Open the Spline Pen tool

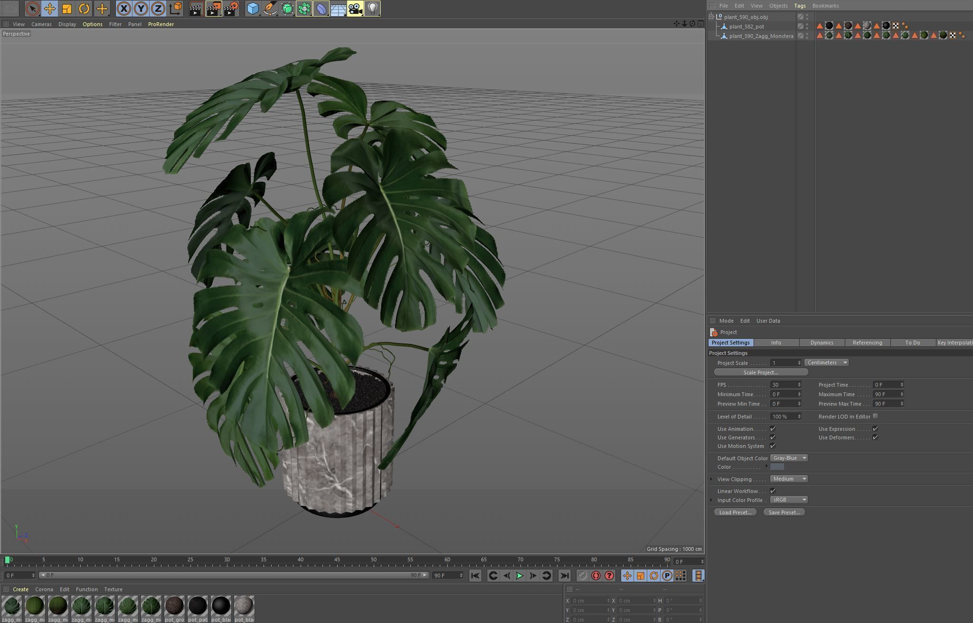point(270,9)
